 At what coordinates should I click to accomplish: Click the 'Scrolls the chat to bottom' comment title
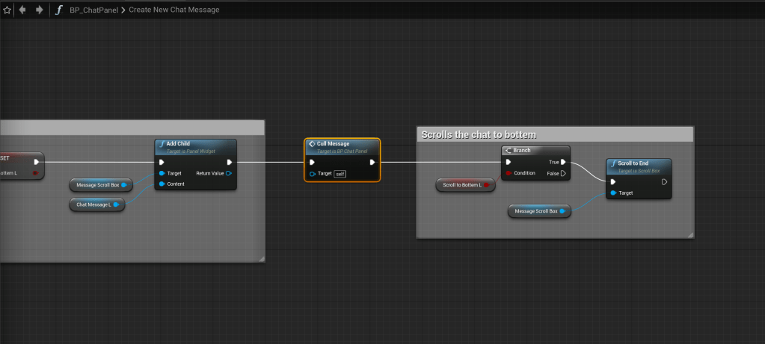(478, 135)
